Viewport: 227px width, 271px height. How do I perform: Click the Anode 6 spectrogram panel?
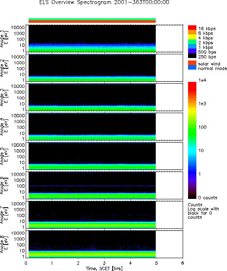point(104,185)
